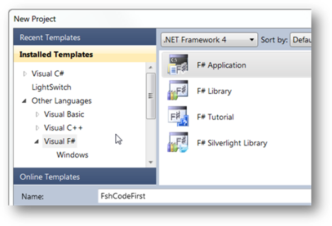Image resolution: width=332 pixels, height=226 pixels.
Task: Click the template tree scrollbar up arrow
Action: coord(151,67)
